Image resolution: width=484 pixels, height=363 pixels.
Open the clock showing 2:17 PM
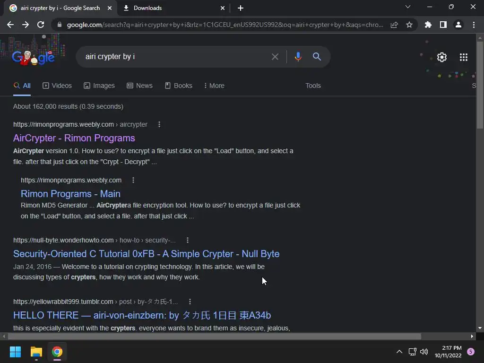[448, 352]
